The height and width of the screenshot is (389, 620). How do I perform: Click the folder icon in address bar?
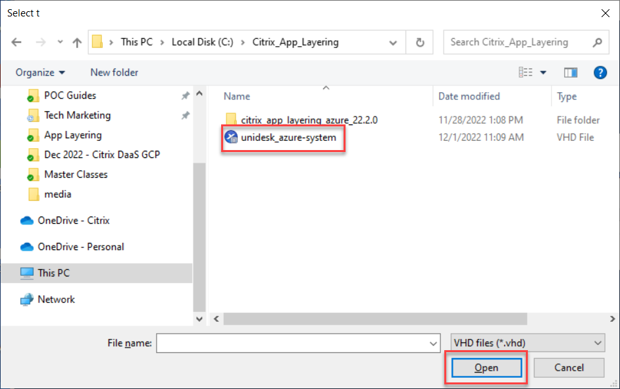(x=97, y=42)
